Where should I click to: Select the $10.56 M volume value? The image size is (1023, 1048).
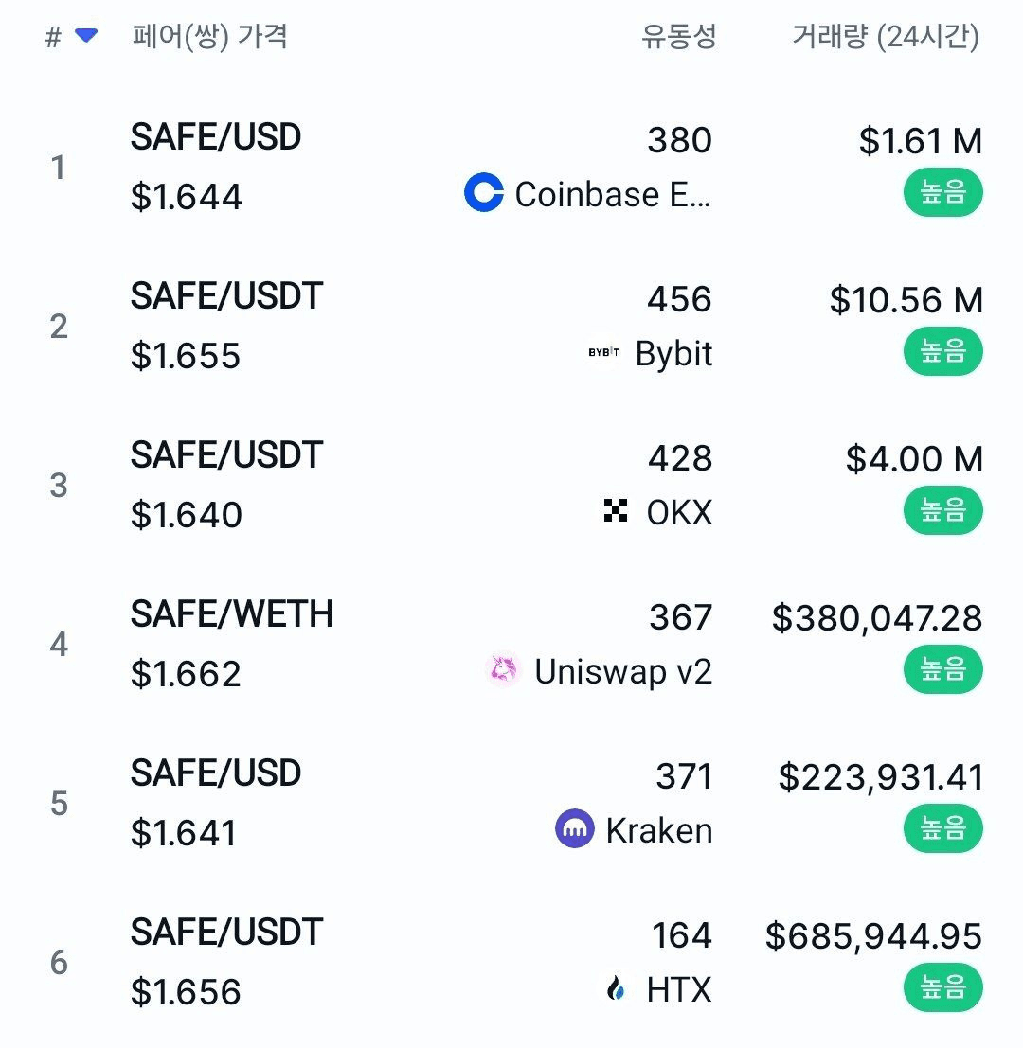906,299
